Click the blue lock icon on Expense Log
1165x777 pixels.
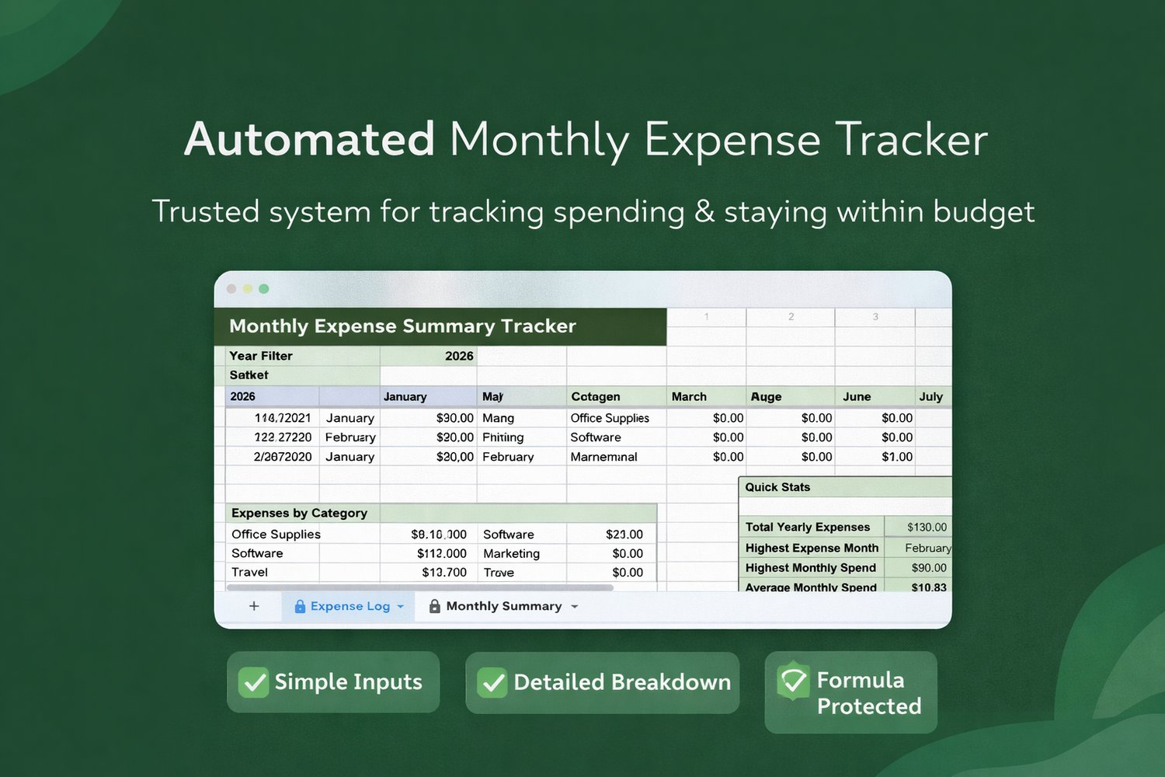tap(300, 606)
